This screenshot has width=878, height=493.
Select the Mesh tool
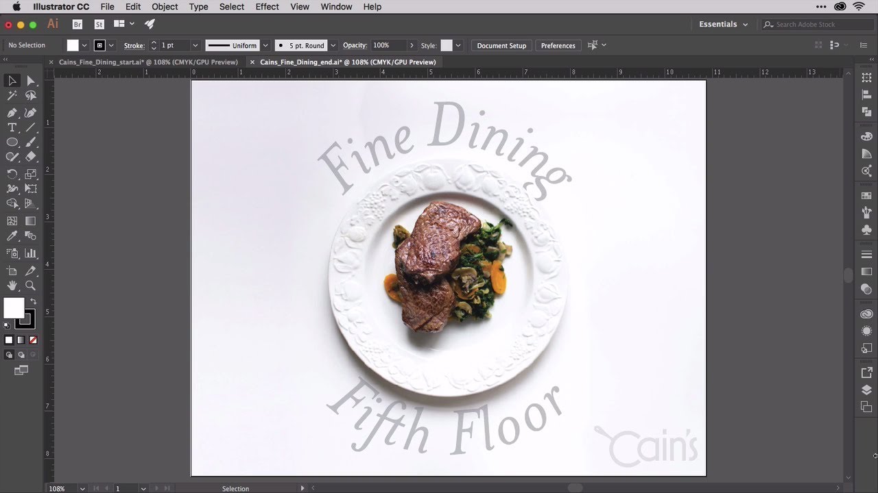12,221
